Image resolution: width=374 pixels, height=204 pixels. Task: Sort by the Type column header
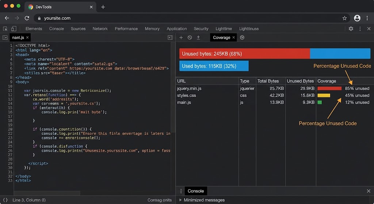247,81
